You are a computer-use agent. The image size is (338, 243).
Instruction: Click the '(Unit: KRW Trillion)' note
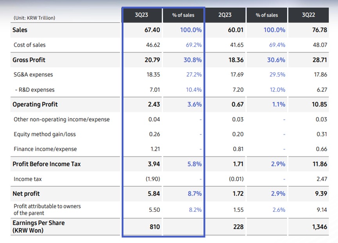(34, 18)
